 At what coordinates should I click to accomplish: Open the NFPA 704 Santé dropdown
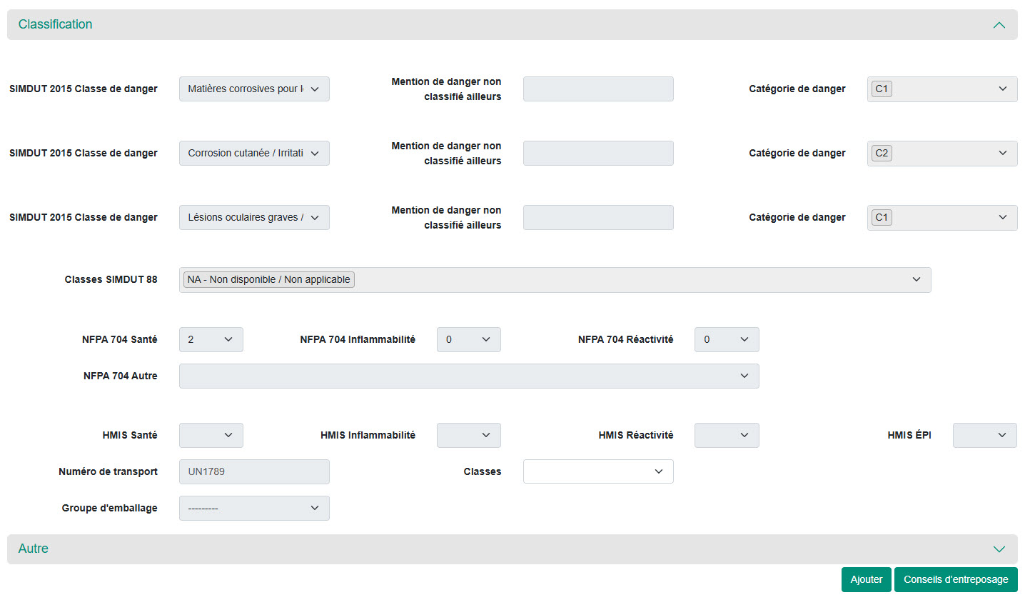pos(211,340)
